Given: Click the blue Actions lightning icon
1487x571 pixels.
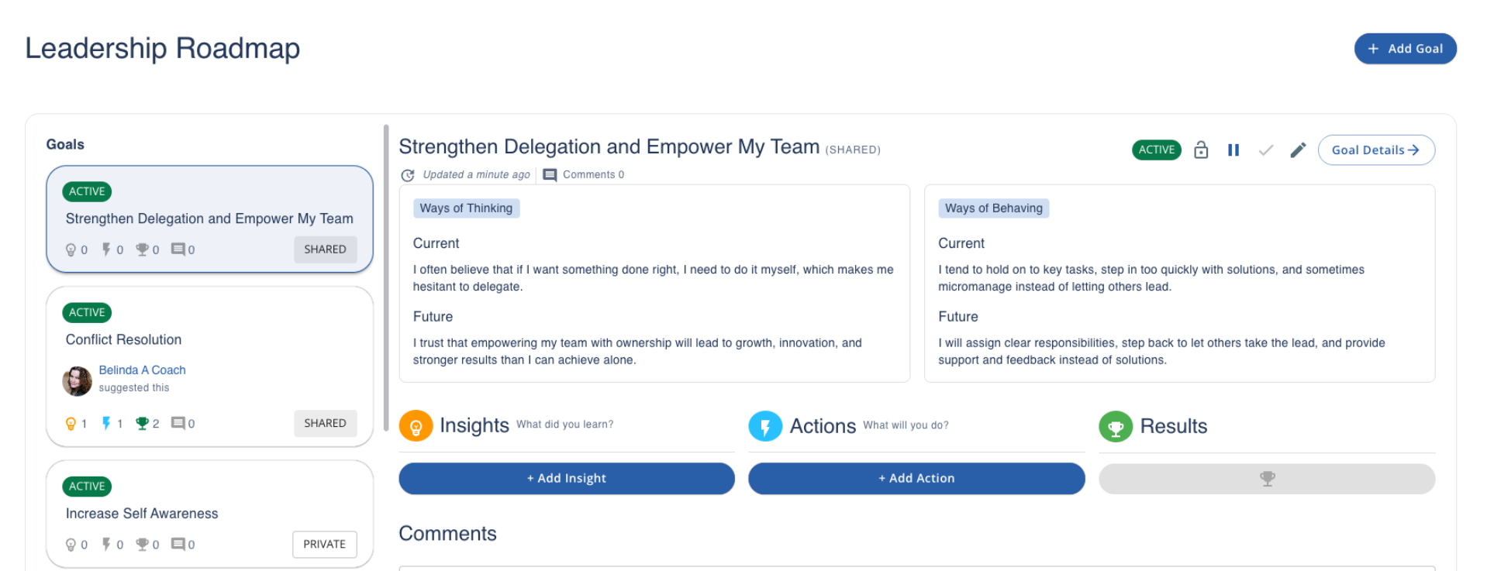Looking at the screenshot, I should pos(765,426).
